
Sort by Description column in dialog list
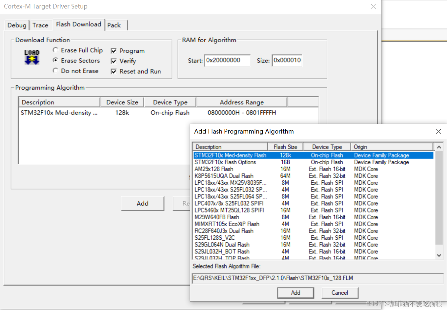[x=230, y=147]
